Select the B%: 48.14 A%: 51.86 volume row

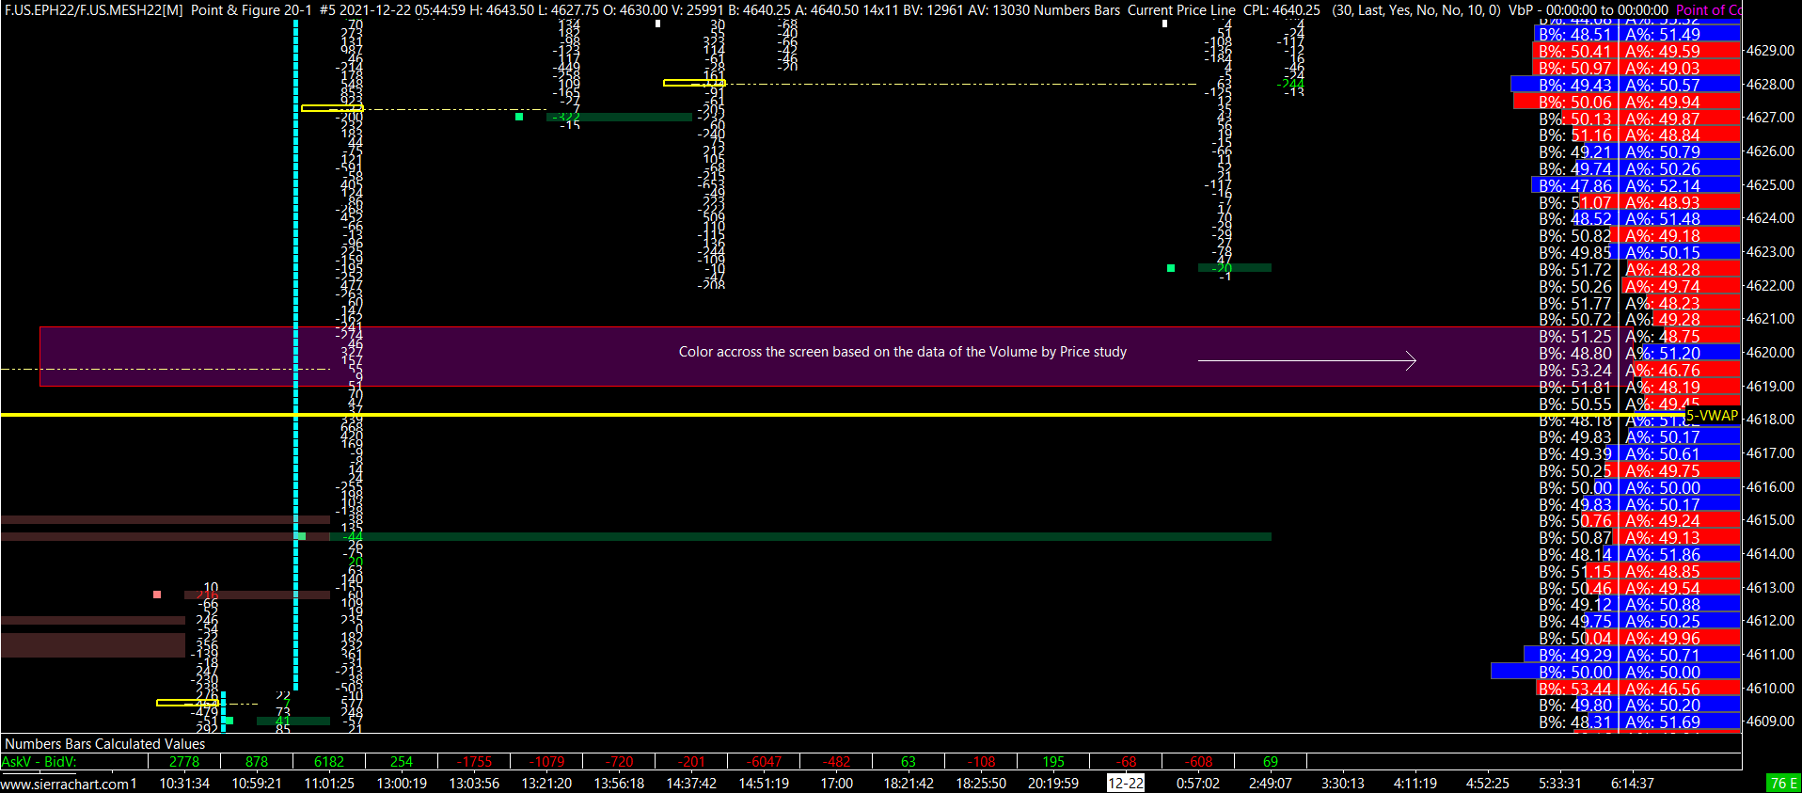click(1637, 555)
